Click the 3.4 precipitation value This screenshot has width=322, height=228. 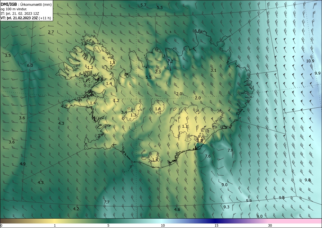click(124, 112)
